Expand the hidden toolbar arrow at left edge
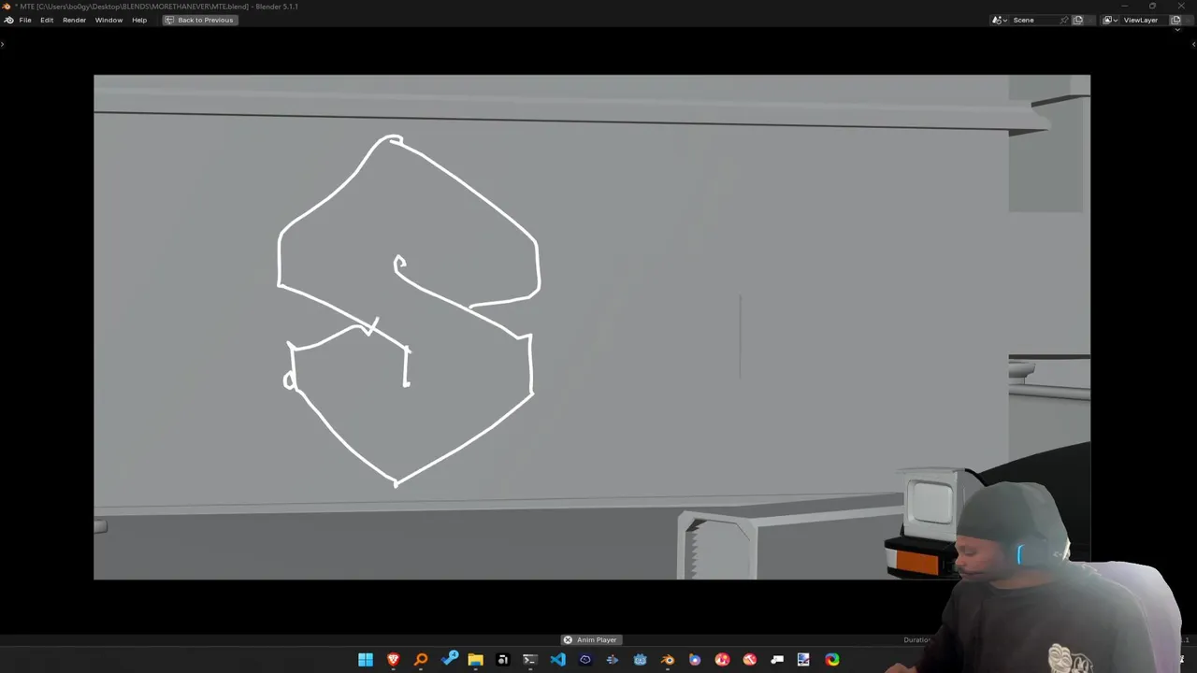Screen dimensions: 1197x673 (4, 43)
